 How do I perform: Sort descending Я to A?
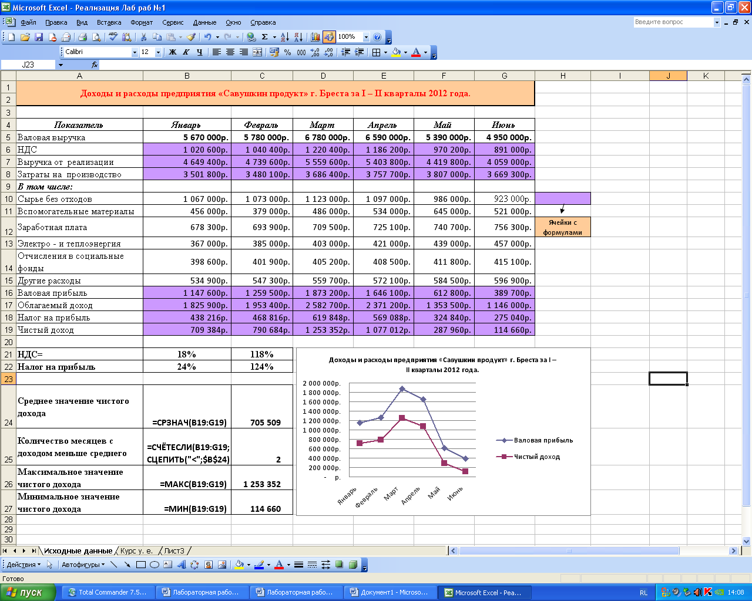pyautogui.click(x=298, y=37)
